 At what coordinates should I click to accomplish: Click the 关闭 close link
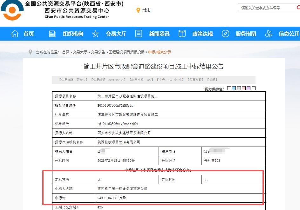[x=212, y=80]
